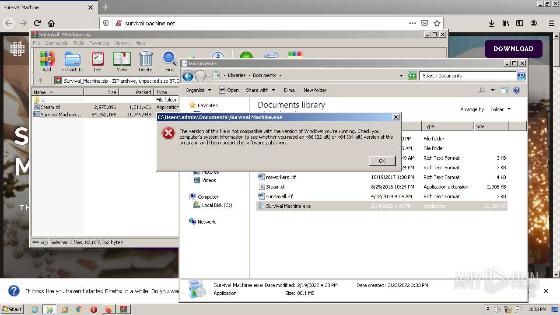The width and height of the screenshot is (560, 315).
Task: Click the Delete trash icon in WinRAR
Action: 146,61
